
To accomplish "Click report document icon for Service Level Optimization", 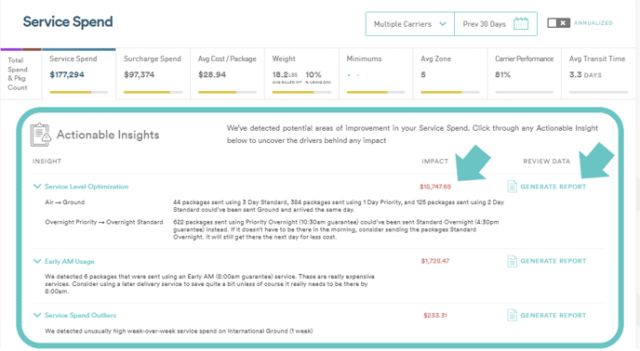I will pyautogui.click(x=512, y=187).
